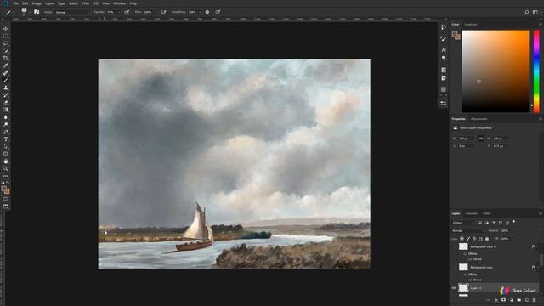Enable airbrush build-up effects

(x=163, y=12)
